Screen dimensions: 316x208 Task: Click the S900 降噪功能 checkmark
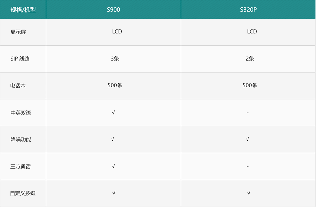click(113, 139)
